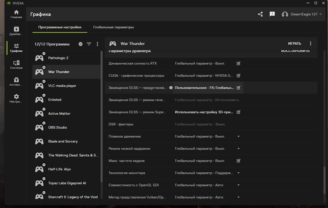
Task: Click the optimize checkmark icon beside Программы
Action: click(x=81, y=44)
